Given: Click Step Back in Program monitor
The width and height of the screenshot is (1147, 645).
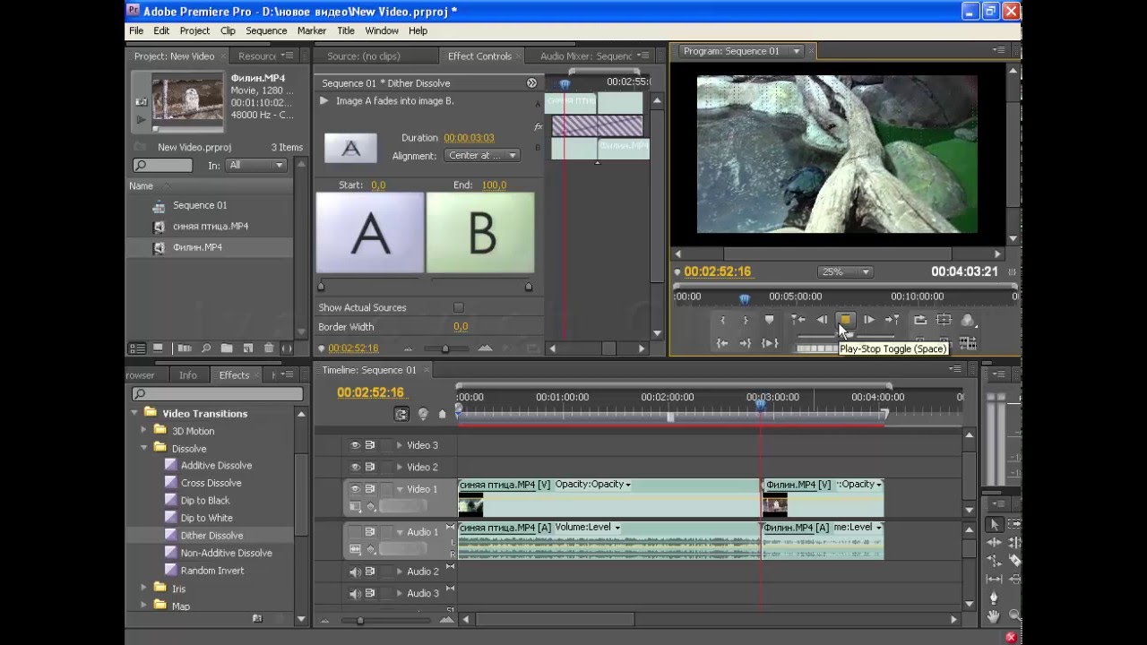Looking at the screenshot, I should point(821,320).
